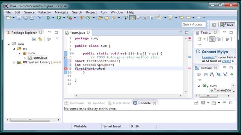The image size is (241, 135).
Task: Click the Previous Annotation icon
Action: pyautogui.click(x=170, y=18)
